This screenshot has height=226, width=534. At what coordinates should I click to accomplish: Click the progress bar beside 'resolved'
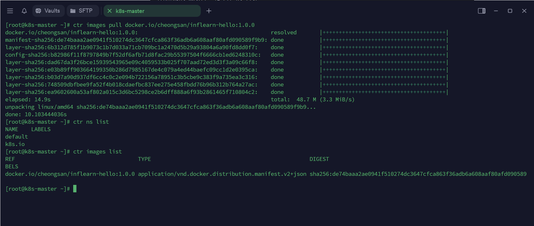384,32
